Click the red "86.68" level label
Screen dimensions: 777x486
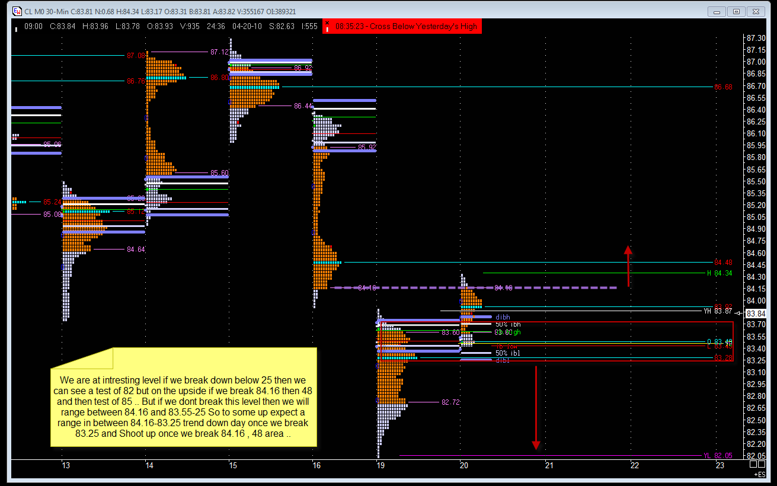[x=724, y=87]
